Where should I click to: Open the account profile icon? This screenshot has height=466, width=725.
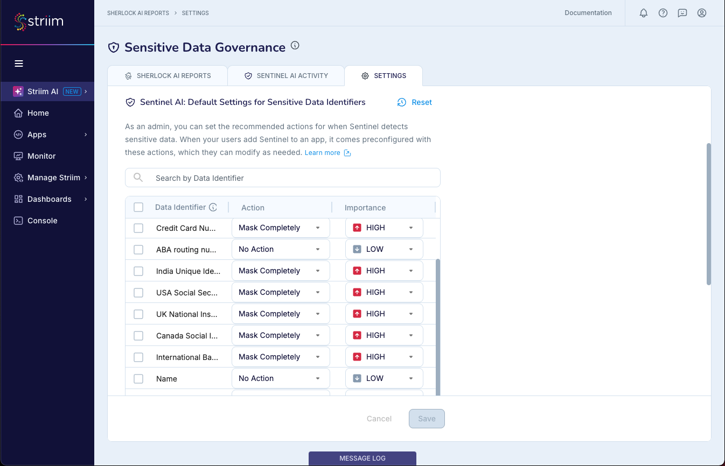(701, 13)
